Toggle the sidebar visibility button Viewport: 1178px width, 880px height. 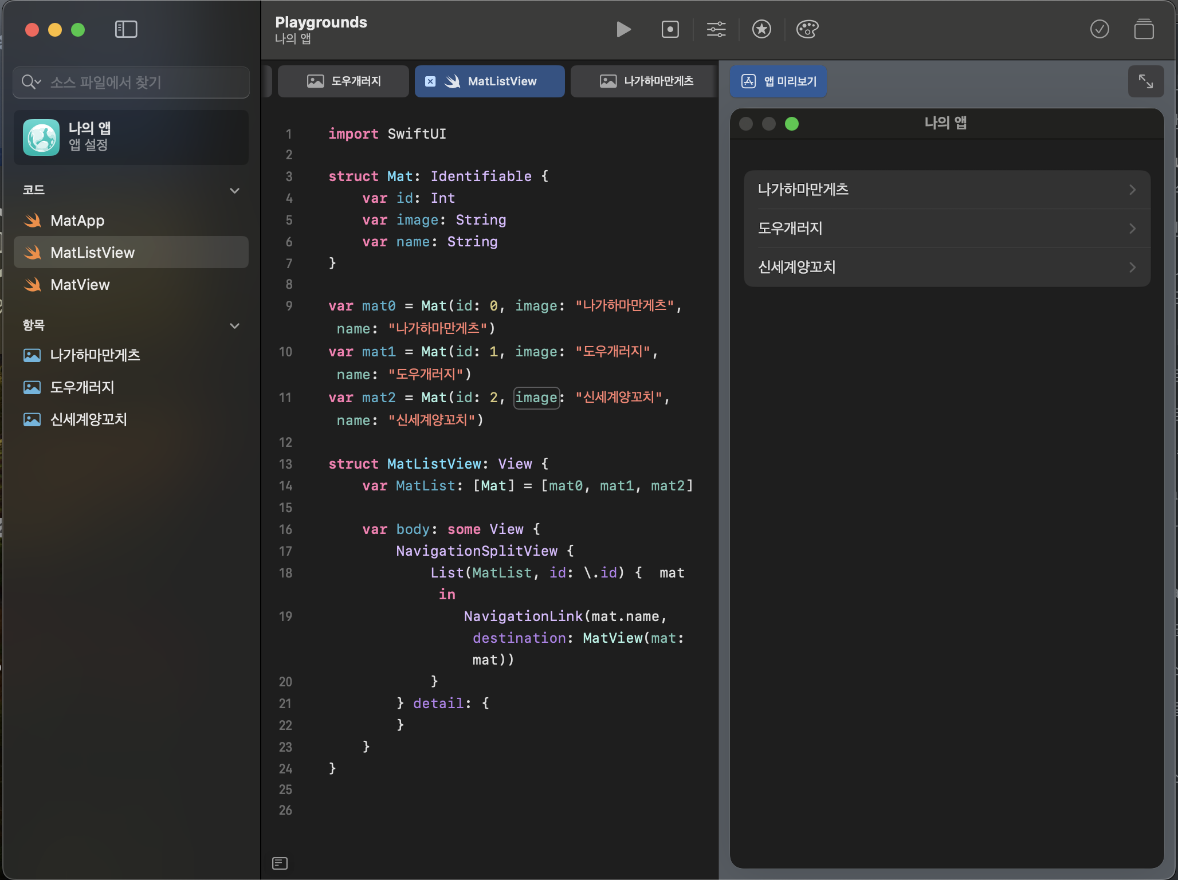(x=126, y=29)
